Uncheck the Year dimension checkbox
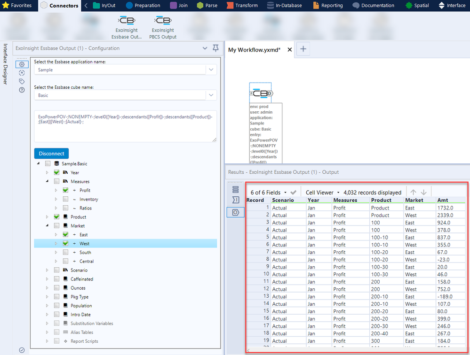The image size is (470, 355). [x=56, y=172]
